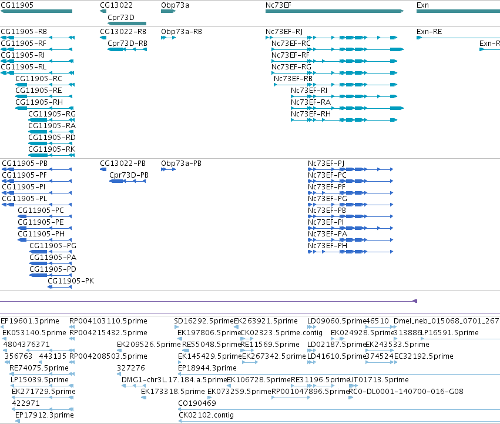Click the CG13022-RB transcript
The width and height of the screenshot is (500, 424).
pos(103,38)
